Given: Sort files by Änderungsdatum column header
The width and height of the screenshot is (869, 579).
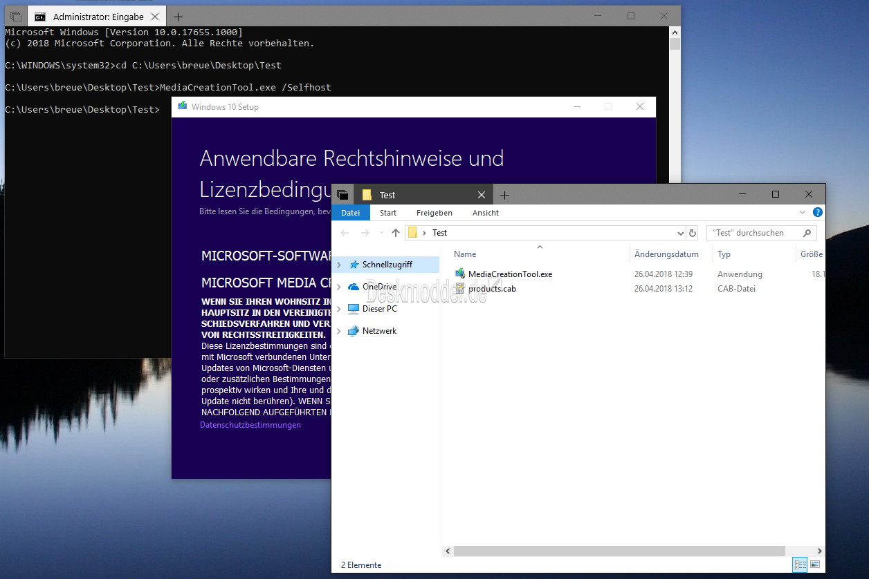Looking at the screenshot, I should click(x=666, y=254).
